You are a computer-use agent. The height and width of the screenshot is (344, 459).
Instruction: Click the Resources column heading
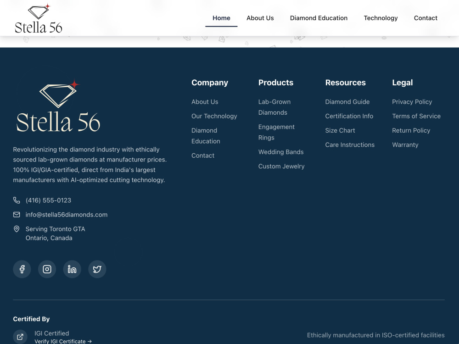346,83
